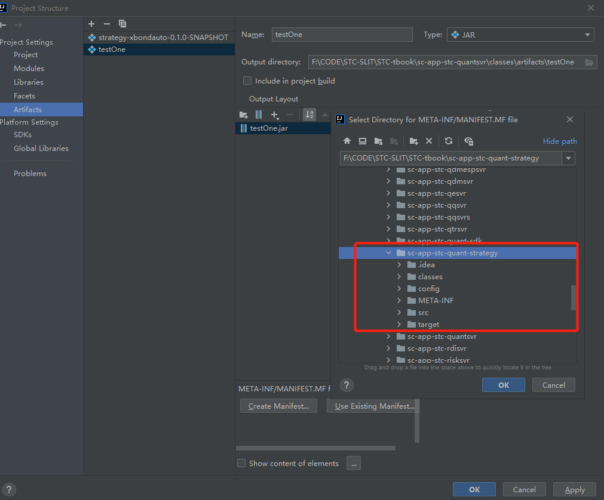The height and width of the screenshot is (500, 604).
Task: Click the ellipsis button beside Show content
Action: point(354,463)
